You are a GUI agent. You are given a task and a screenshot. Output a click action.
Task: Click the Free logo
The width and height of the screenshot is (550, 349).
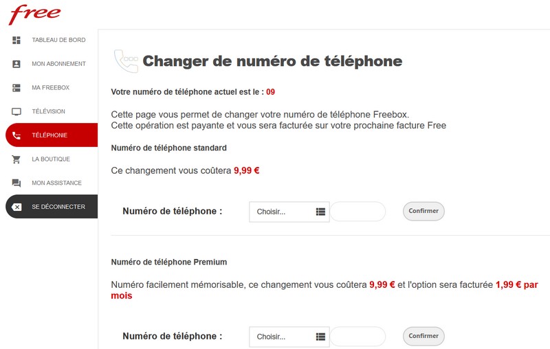pos(35,13)
